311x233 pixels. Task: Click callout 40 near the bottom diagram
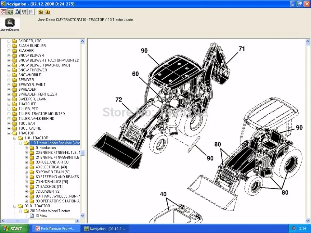coord(163,194)
